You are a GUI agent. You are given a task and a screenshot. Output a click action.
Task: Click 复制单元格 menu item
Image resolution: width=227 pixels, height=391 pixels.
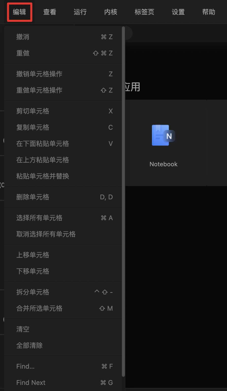[63, 127]
